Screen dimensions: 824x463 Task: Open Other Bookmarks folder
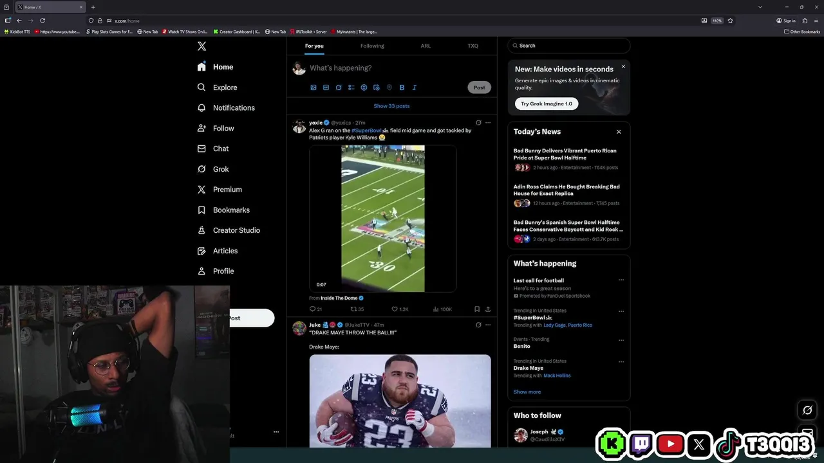point(802,32)
